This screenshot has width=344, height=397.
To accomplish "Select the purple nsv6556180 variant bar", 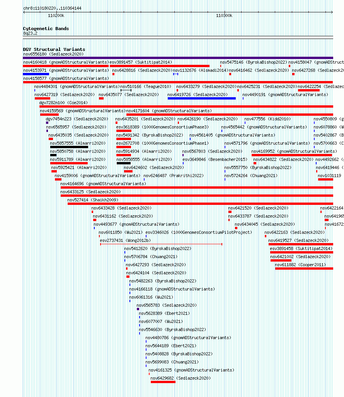I will (178, 58).
